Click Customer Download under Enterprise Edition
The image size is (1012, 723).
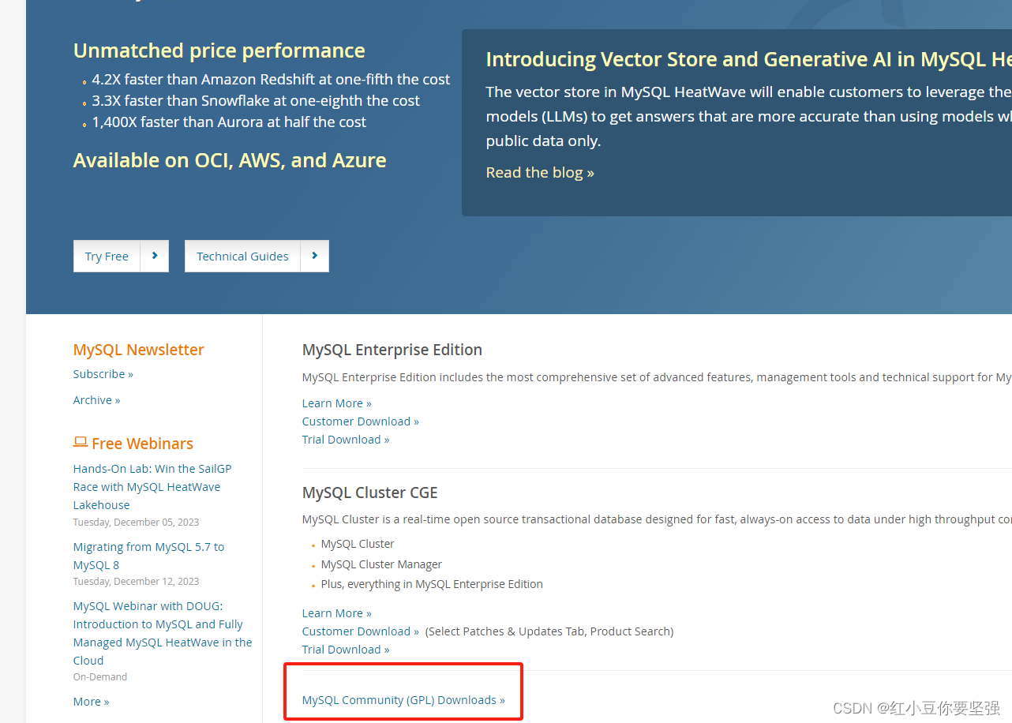(360, 421)
